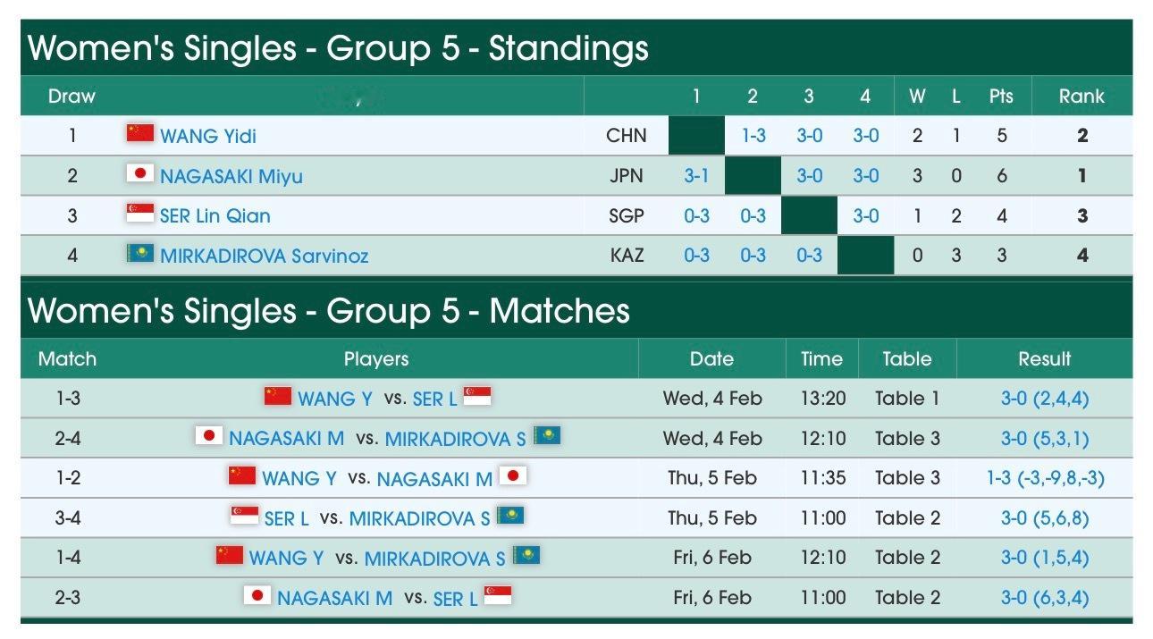Click the Singapore flag beside SER Lin Qian
This screenshot has height=639, width=1153.
coord(140,214)
